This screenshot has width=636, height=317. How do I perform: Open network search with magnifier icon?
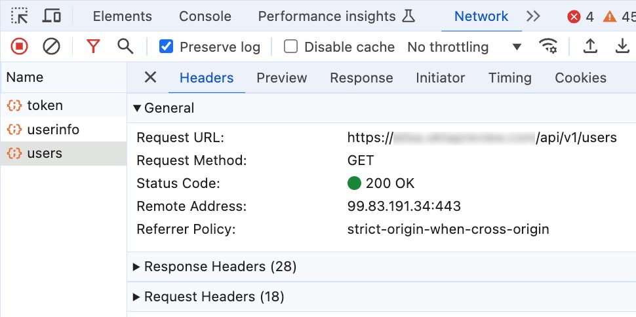click(x=125, y=47)
